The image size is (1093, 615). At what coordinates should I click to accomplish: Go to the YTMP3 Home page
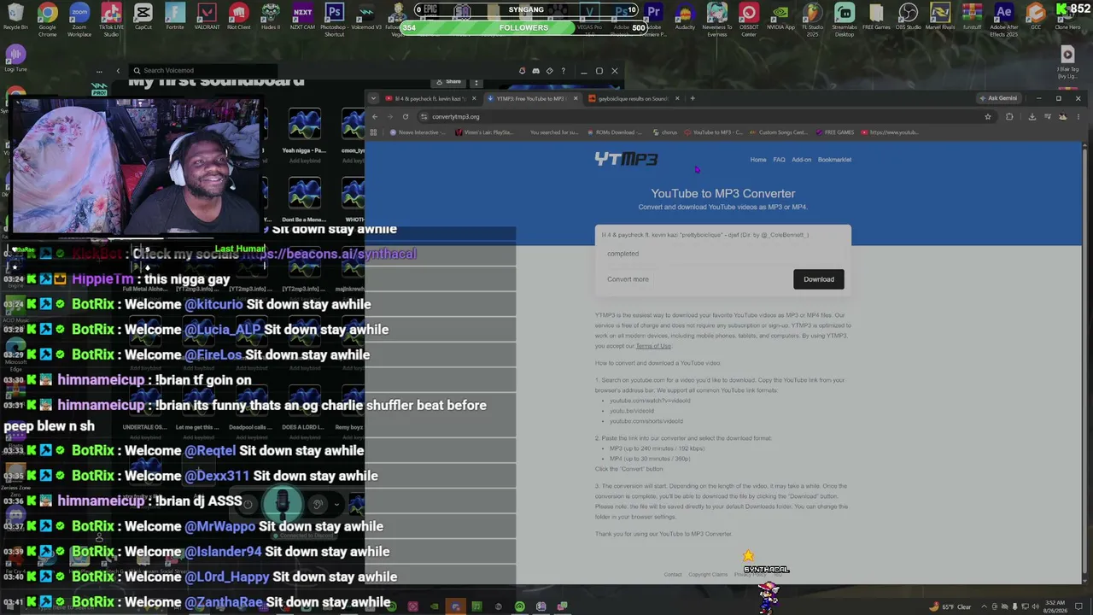pyautogui.click(x=758, y=160)
